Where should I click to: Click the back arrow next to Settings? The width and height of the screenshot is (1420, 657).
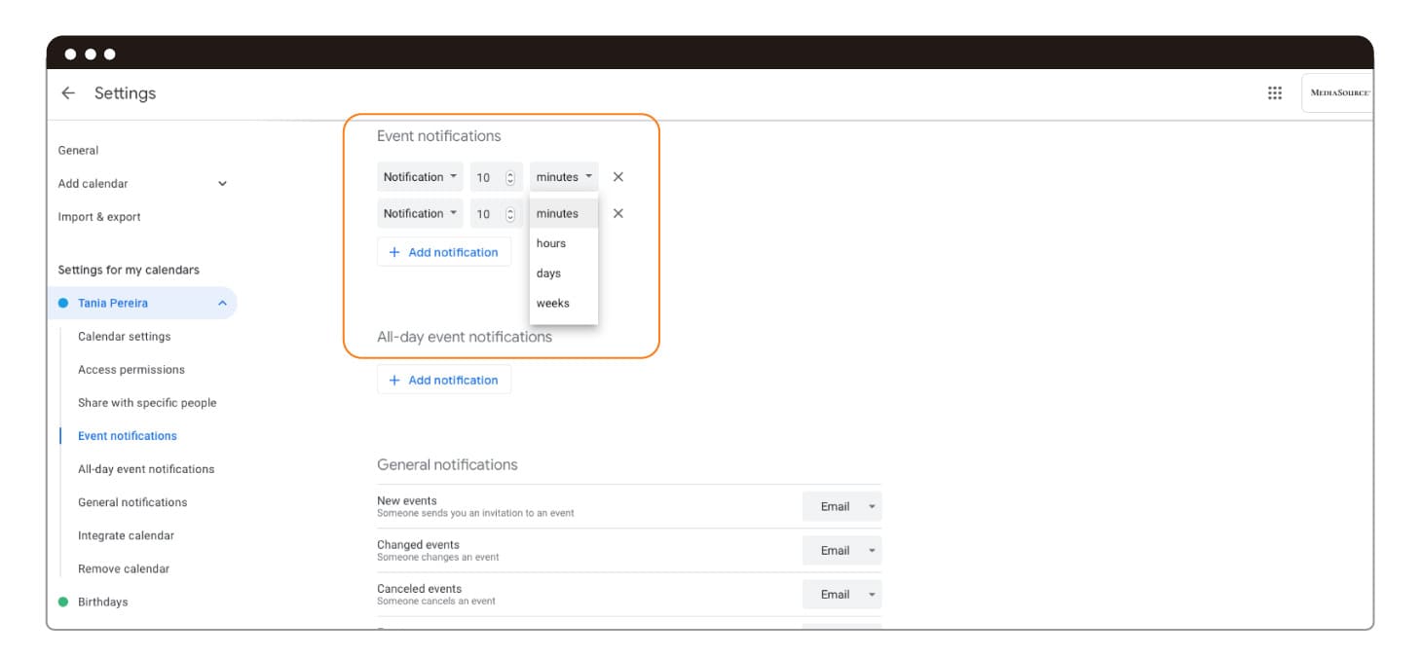click(x=68, y=93)
